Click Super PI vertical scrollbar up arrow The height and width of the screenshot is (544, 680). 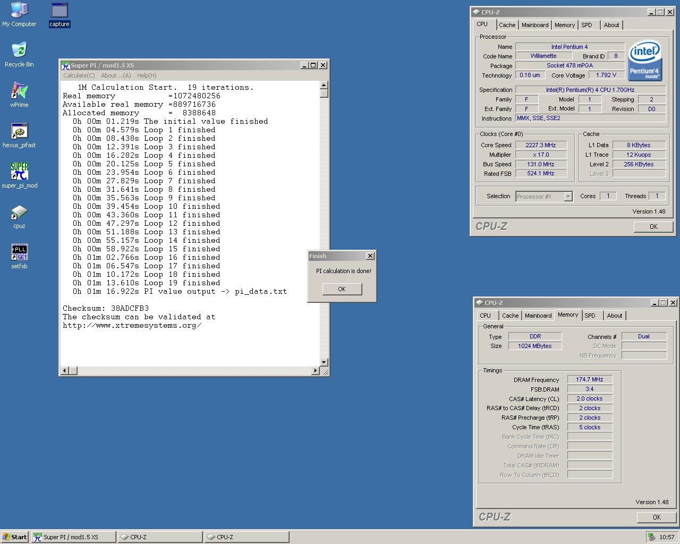[x=324, y=86]
